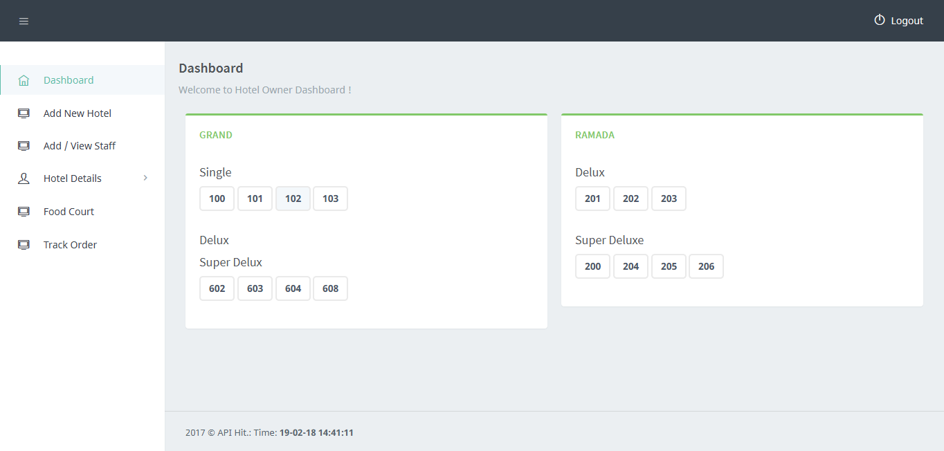Click the Food Court monitor icon
The height and width of the screenshot is (451, 944).
(24, 212)
